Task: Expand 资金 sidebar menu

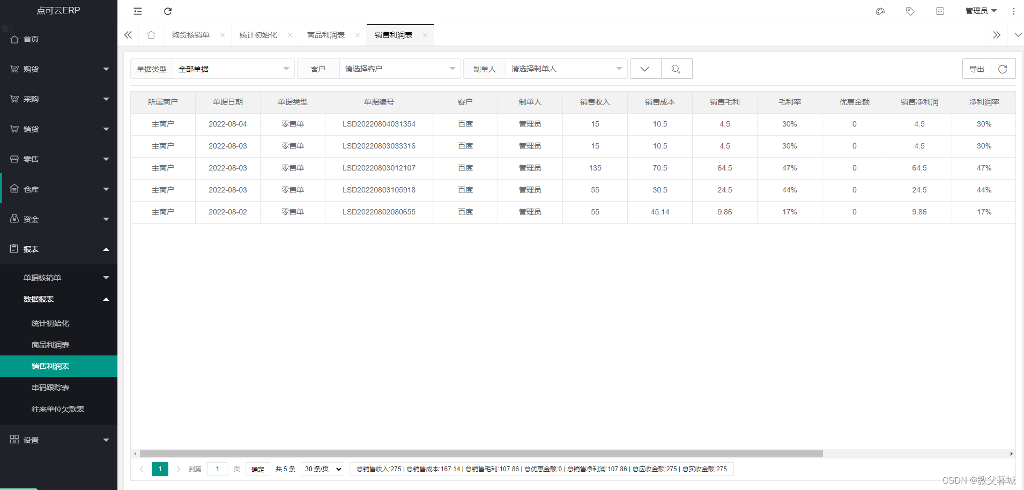Action: tap(58, 219)
